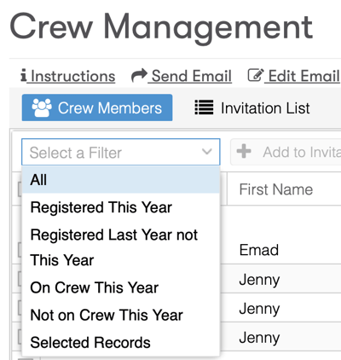Select the Crew Members tab
The height and width of the screenshot is (360, 341).
click(97, 107)
